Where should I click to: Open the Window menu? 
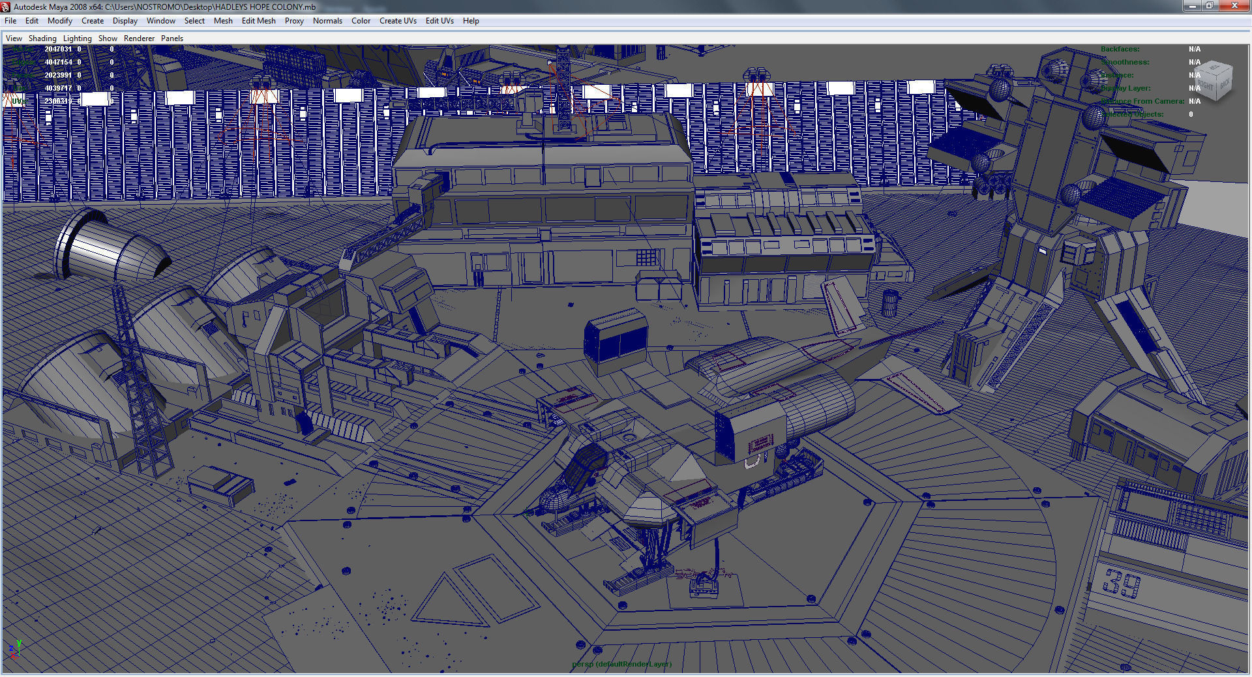pos(161,21)
